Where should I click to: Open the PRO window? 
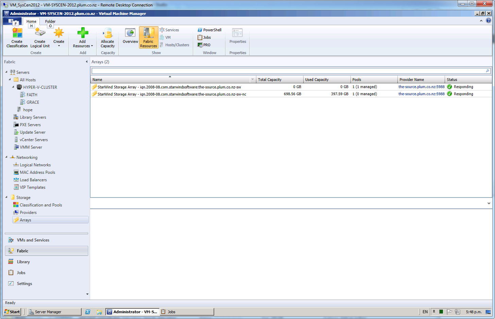point(204,45)
